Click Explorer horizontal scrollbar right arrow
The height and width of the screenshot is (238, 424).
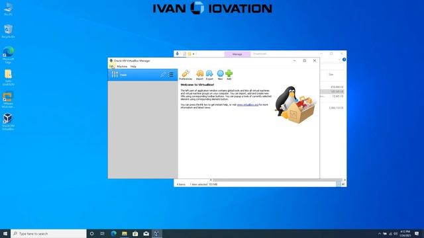pyautogui.click(x=344, y=180)
